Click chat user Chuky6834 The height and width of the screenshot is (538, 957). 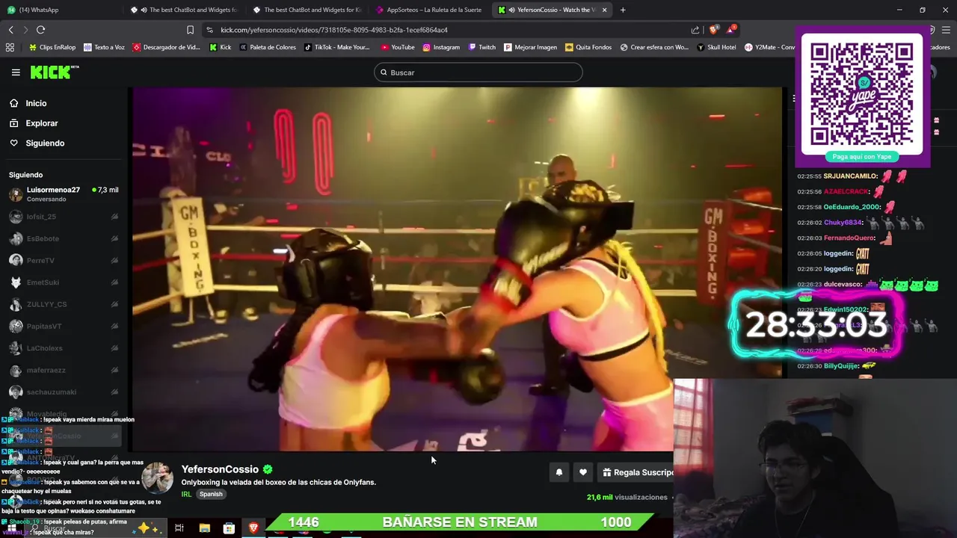pyautogui.click(x=843, y=223)
